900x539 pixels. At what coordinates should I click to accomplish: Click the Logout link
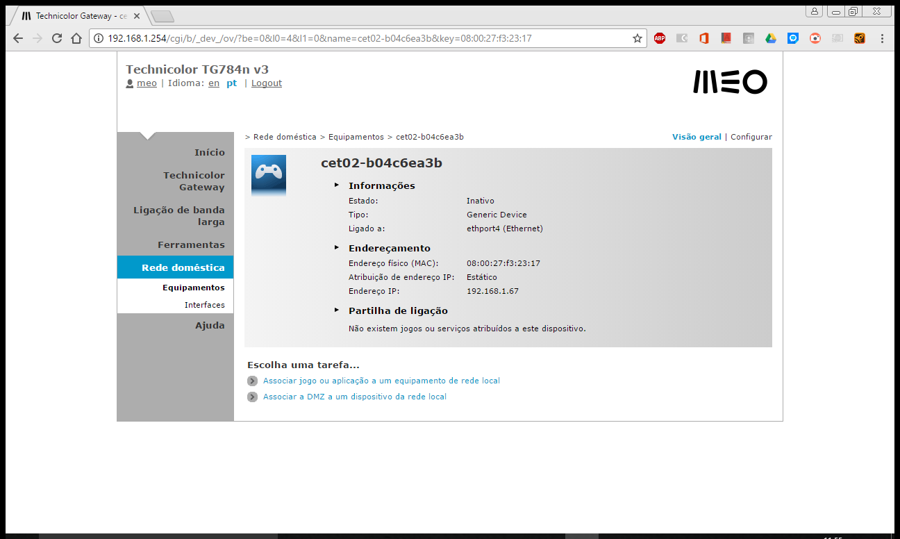(x=266, y=83)
